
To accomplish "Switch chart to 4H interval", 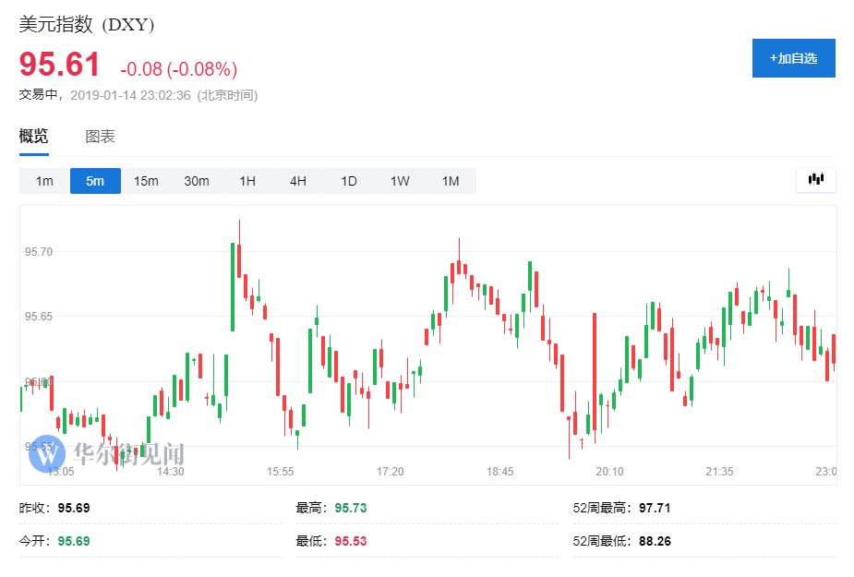I will tap(298, 181).
